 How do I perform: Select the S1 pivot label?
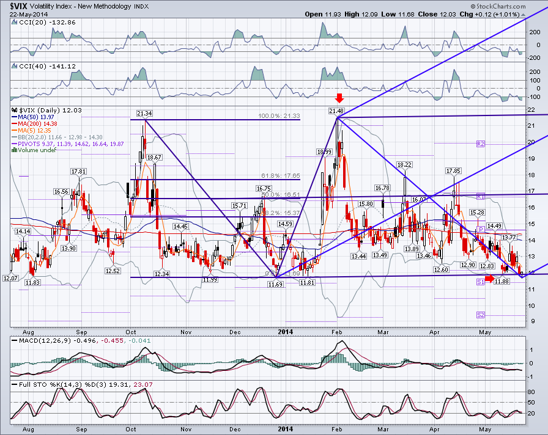(x=481, y=282)
